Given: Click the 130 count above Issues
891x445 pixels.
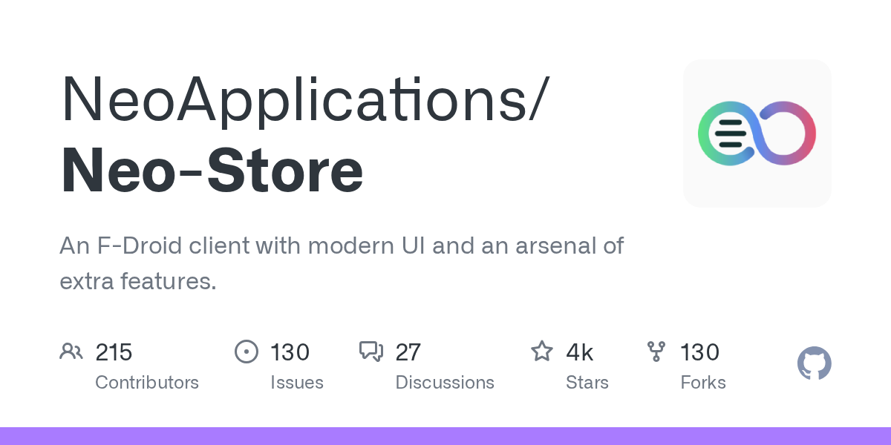Looking at the screenshot, I should 290,352.
